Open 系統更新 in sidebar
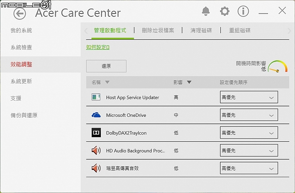The height and width of the screenshot is (193, 295). tap(21, 81)
